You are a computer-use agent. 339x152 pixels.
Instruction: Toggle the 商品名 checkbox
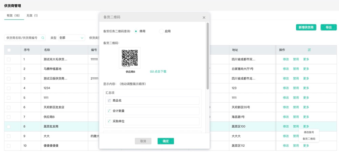click(x=109, y=101)
